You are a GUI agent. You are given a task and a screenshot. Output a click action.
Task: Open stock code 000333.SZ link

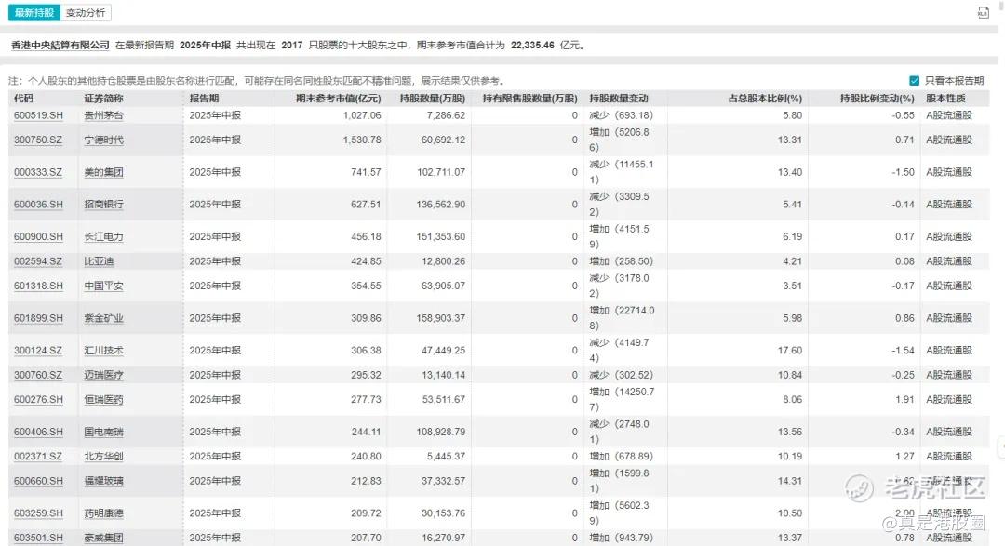click(38, 172)
